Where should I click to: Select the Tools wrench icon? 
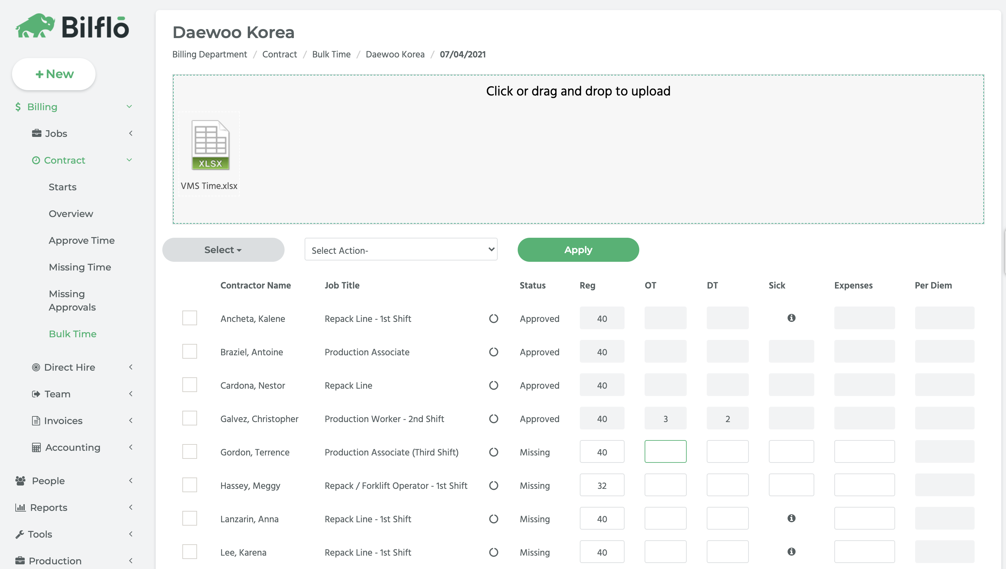pyautogui.click(x=20, y=534)
